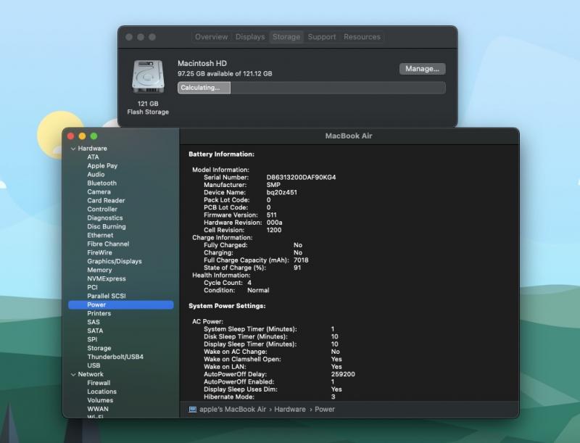Select the Support tab
The image size is (580, 443).
321,37
